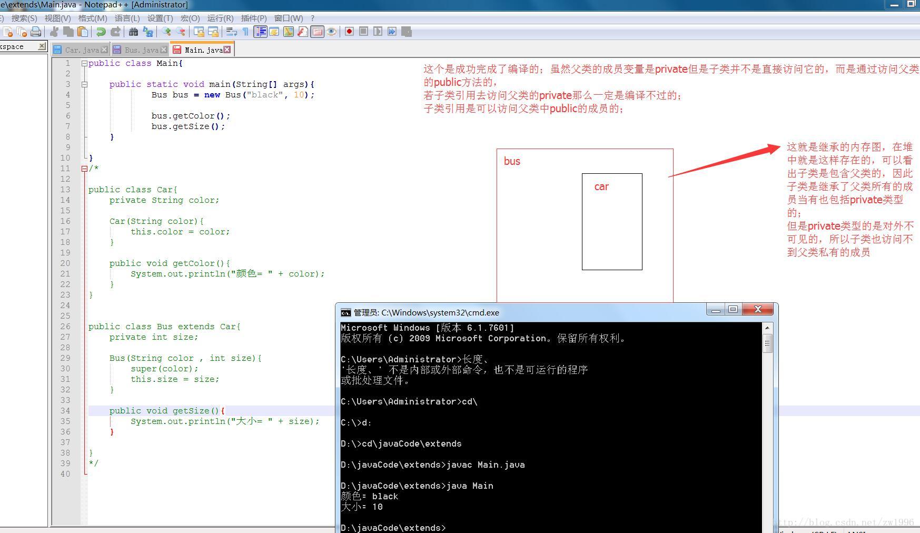Open the 设置(T) menu
Screen dimensions: 920x533
160,18
